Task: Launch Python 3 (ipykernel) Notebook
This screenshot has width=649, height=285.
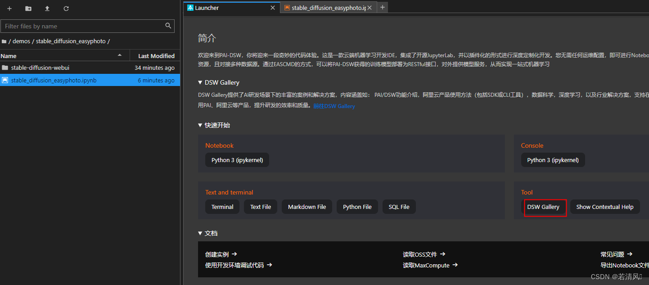Action: [x=237, y=160]
